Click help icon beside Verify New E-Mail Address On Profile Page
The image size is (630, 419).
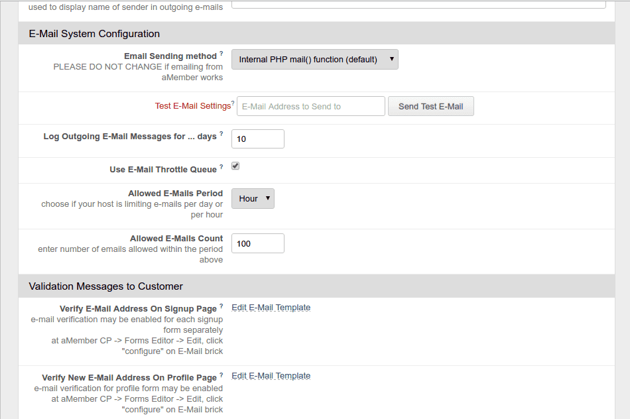(x=221, y=375)
